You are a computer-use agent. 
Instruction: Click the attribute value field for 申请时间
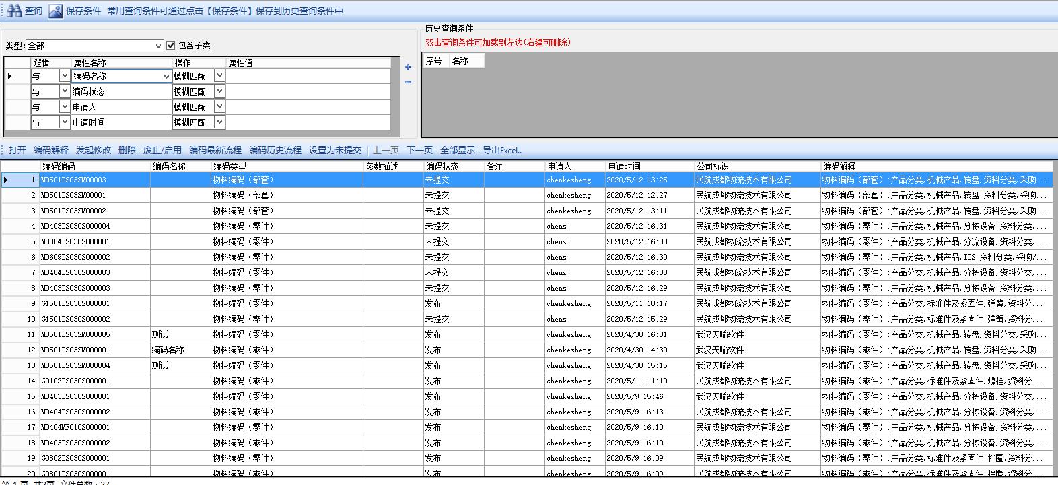308,122
